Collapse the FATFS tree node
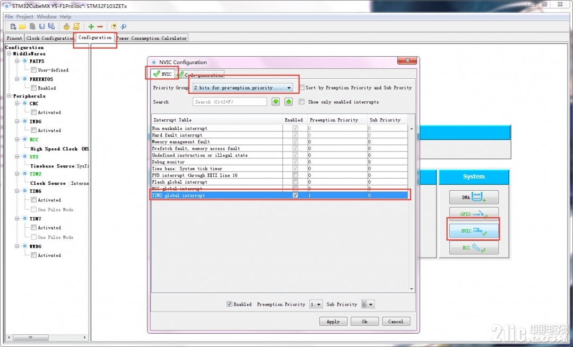Screen dimensions: 573x347 click(x=17, y=61)
